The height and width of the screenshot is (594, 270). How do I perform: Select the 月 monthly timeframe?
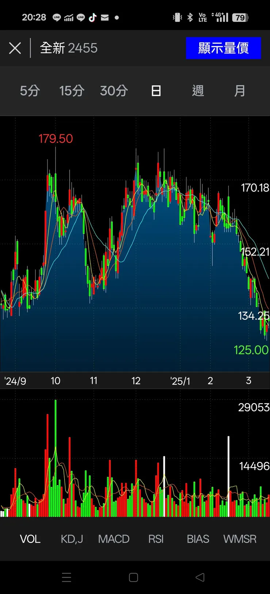(240, 91)
